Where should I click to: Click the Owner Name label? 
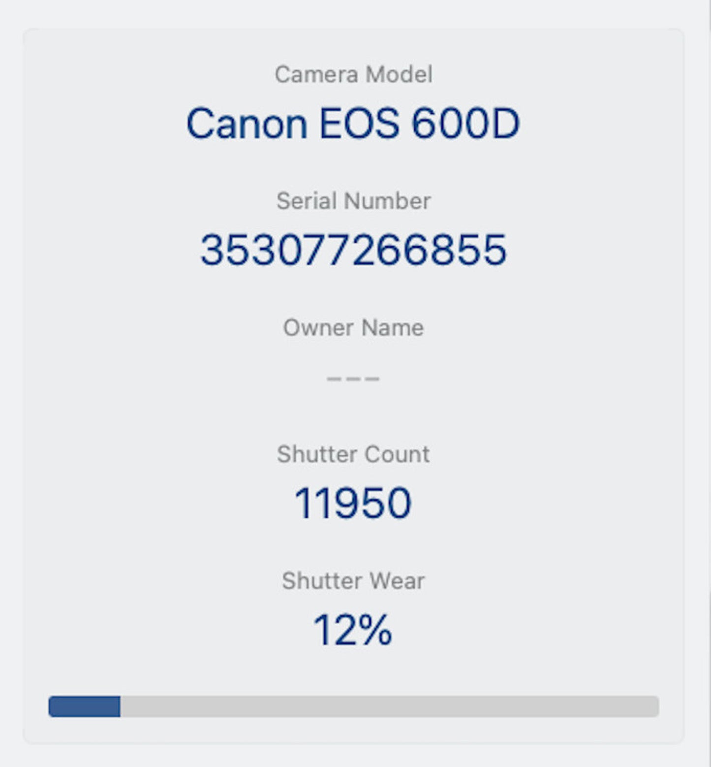click(x=353, y=328)
